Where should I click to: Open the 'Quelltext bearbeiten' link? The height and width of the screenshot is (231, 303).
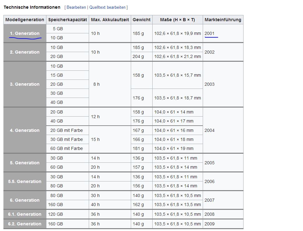(107, 7)
